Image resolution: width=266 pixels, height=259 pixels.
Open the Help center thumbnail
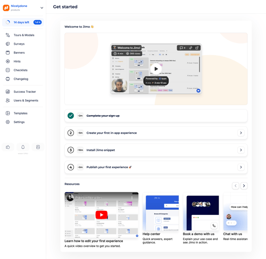coord(161,211)
